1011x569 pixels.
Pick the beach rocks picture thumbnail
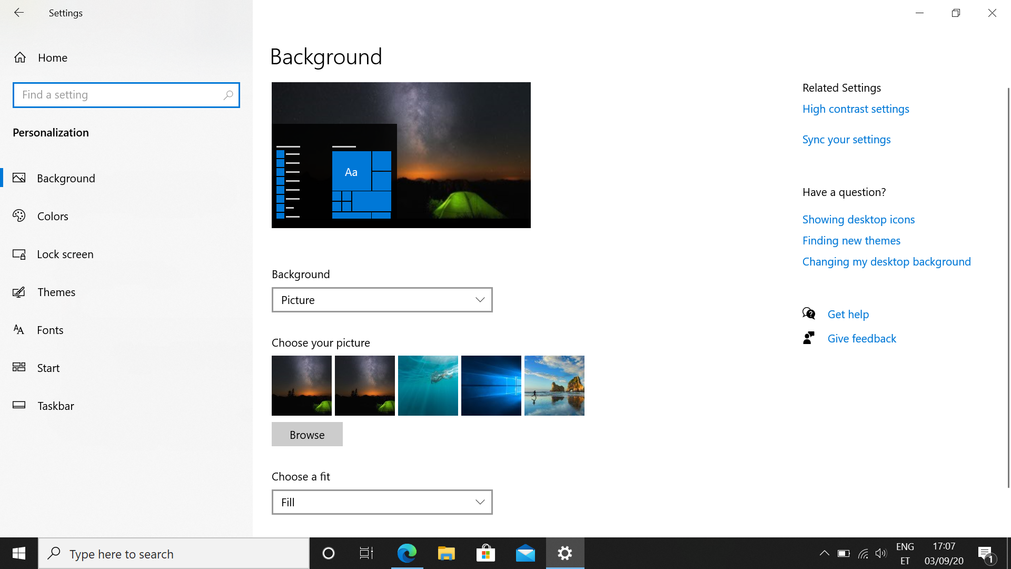554,386
